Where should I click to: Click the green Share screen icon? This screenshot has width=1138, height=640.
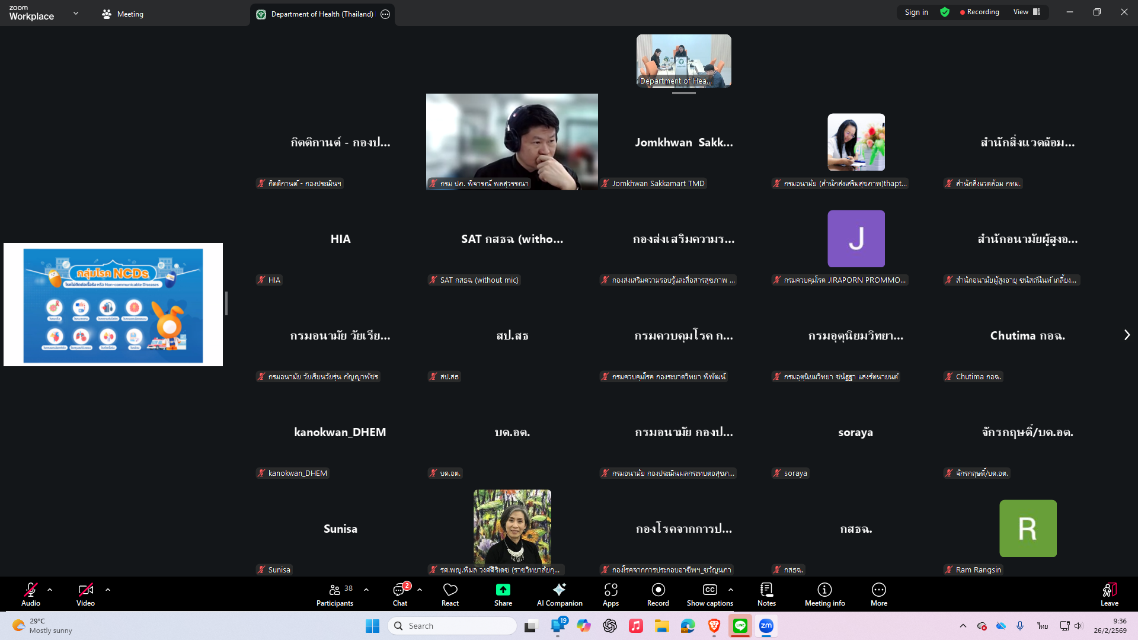(503, 590)
